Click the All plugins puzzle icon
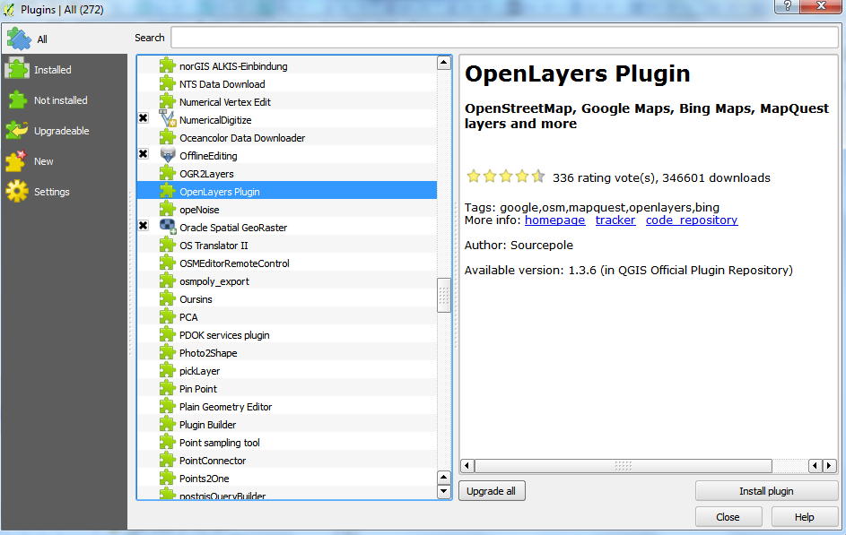 tap(19, 39)
